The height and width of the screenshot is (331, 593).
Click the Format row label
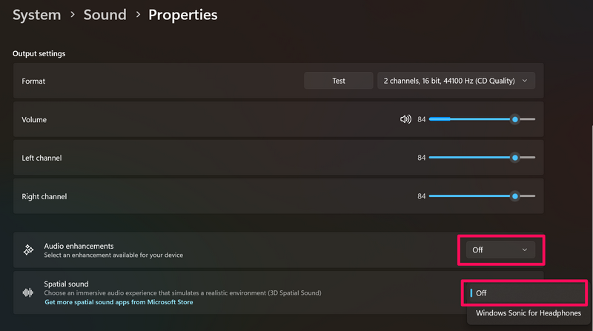(33, 81)
